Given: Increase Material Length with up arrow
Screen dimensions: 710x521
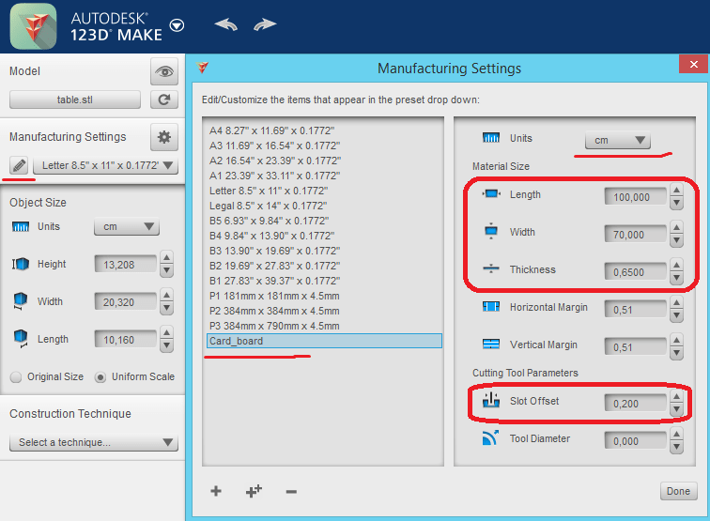Looking at the screenshot, I should click(676, 191).
